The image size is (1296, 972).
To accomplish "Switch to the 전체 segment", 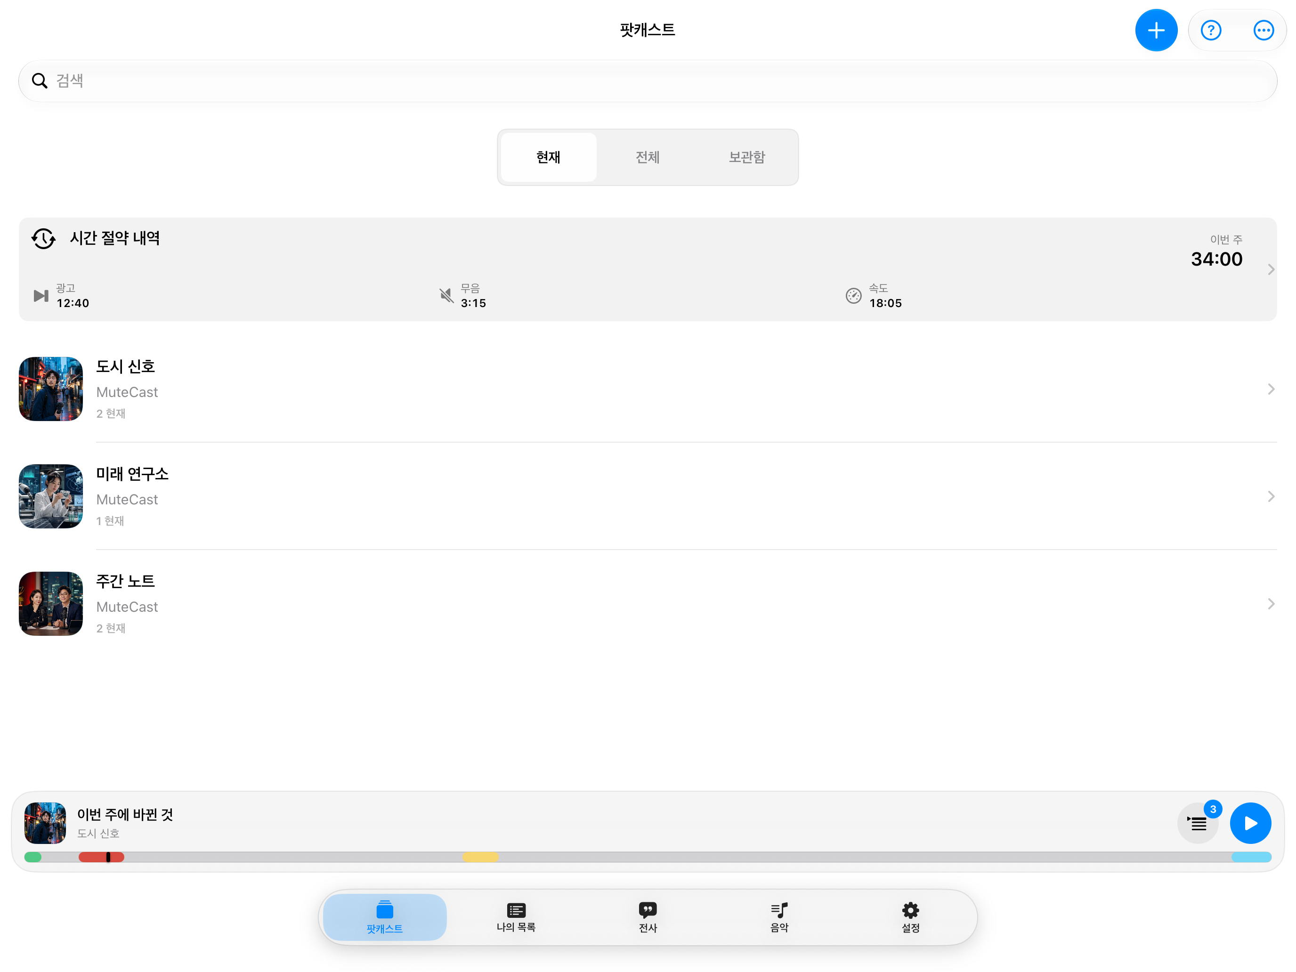I will [x=648, y=157].
